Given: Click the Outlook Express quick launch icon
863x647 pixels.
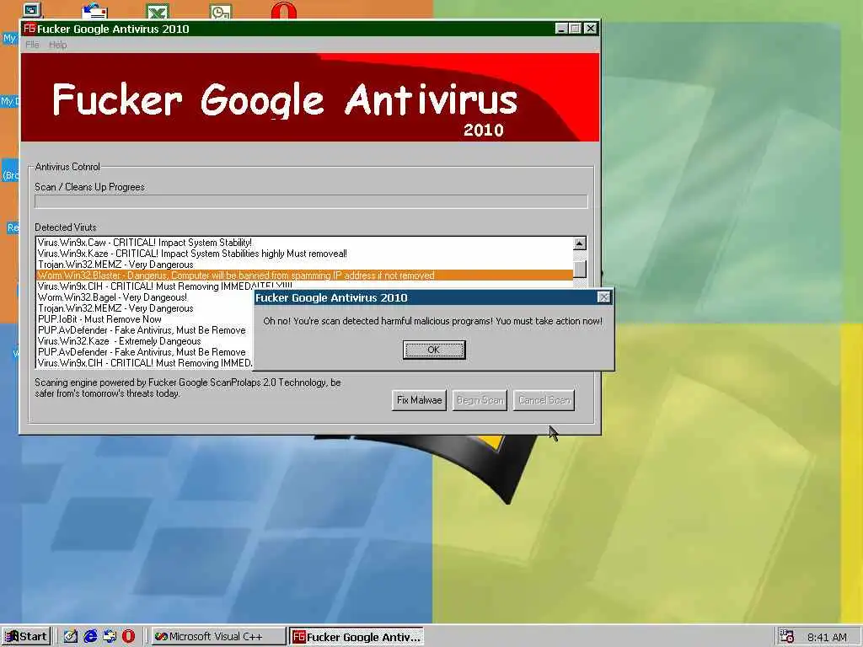Looking at the screenshot, I should point(110,637).
